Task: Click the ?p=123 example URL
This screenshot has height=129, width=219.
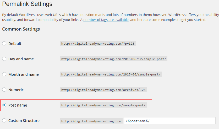Action: (x=98, y=44)
